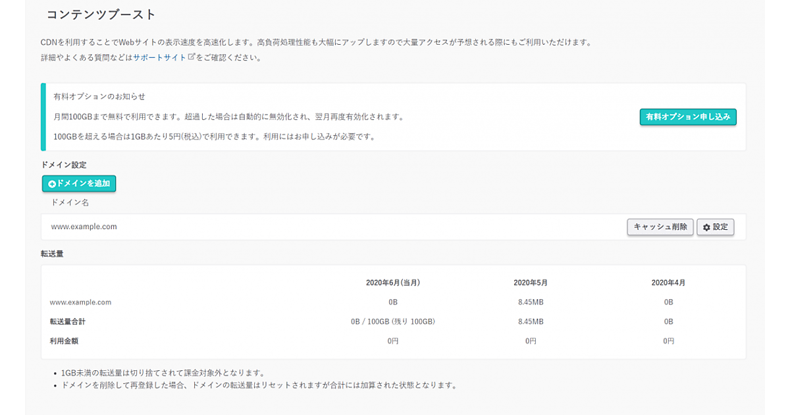Click the ドメイン設定 section label
Viewport: 790px width, 415px height.
pos(64,165)
